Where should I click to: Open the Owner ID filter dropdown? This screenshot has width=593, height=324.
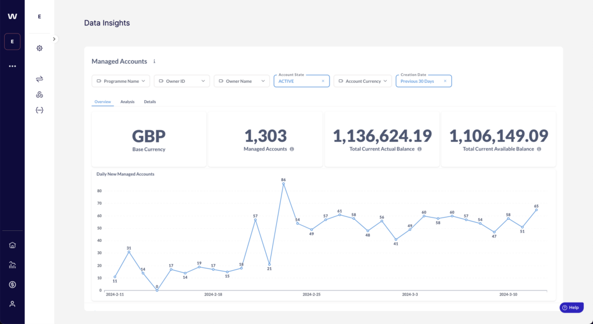(182, 82)
